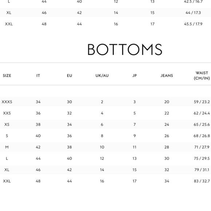Viewport: 211px width, 211px height.
Task: Click the JEANS column header
Action: point(167,76)
